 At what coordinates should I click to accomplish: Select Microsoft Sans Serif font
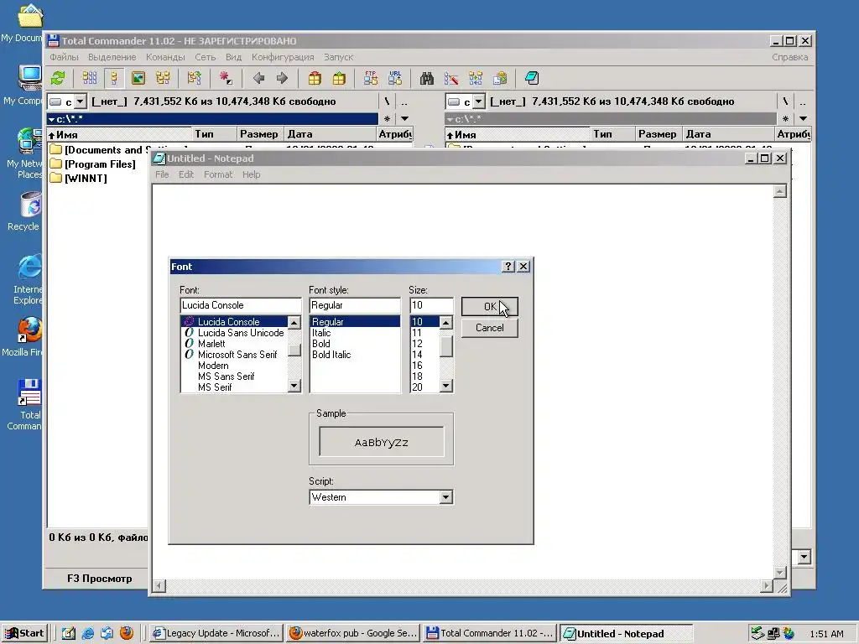pos(235,355)
